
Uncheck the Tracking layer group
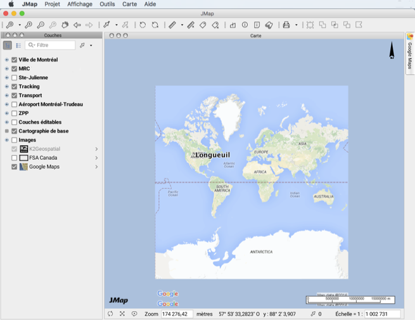[15, 87]
